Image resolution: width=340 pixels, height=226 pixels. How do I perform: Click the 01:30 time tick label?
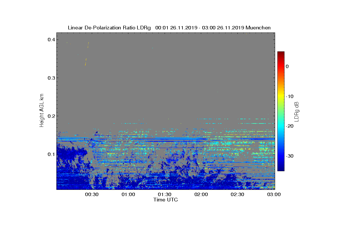[165, 194]
